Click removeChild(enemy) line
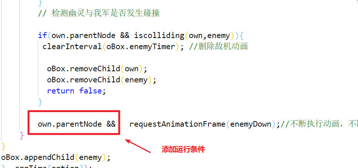 101,80
